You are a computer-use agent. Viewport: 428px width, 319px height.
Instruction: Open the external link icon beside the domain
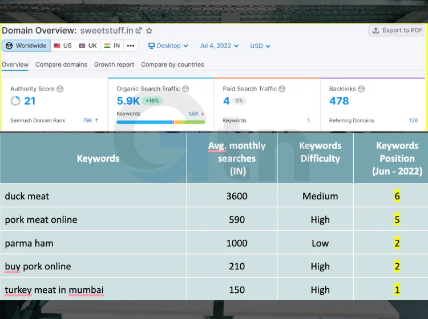click(x=139, y=31)
